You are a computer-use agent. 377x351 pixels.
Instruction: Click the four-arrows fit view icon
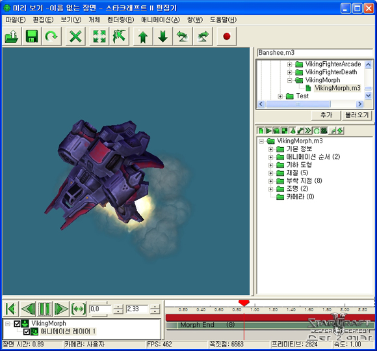point(99,36)
